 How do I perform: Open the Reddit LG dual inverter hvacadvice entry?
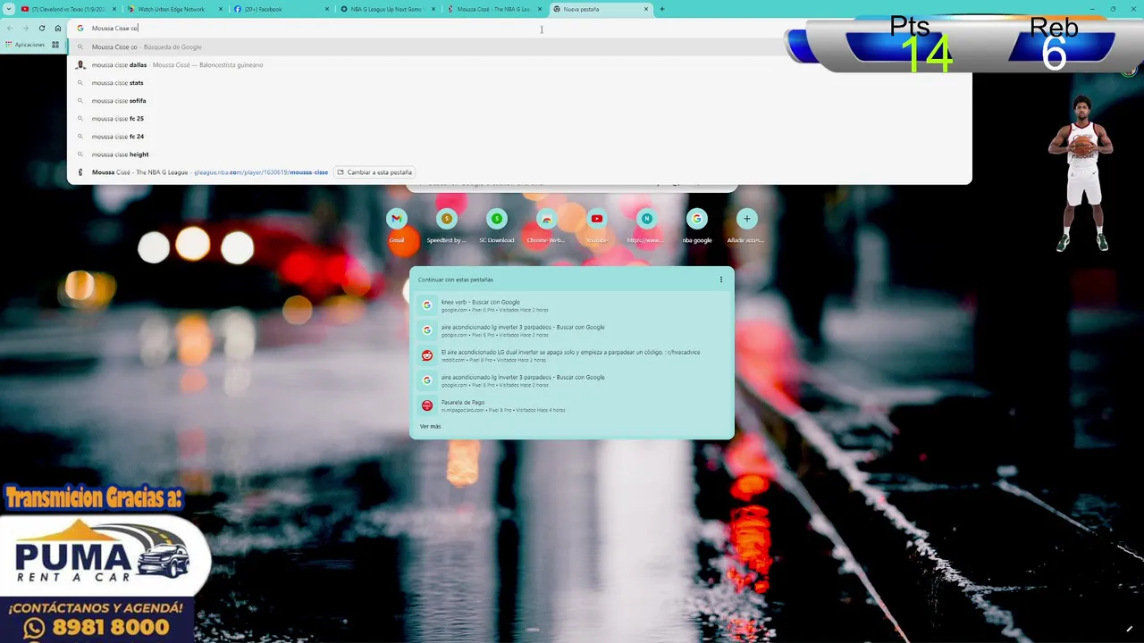572,355
